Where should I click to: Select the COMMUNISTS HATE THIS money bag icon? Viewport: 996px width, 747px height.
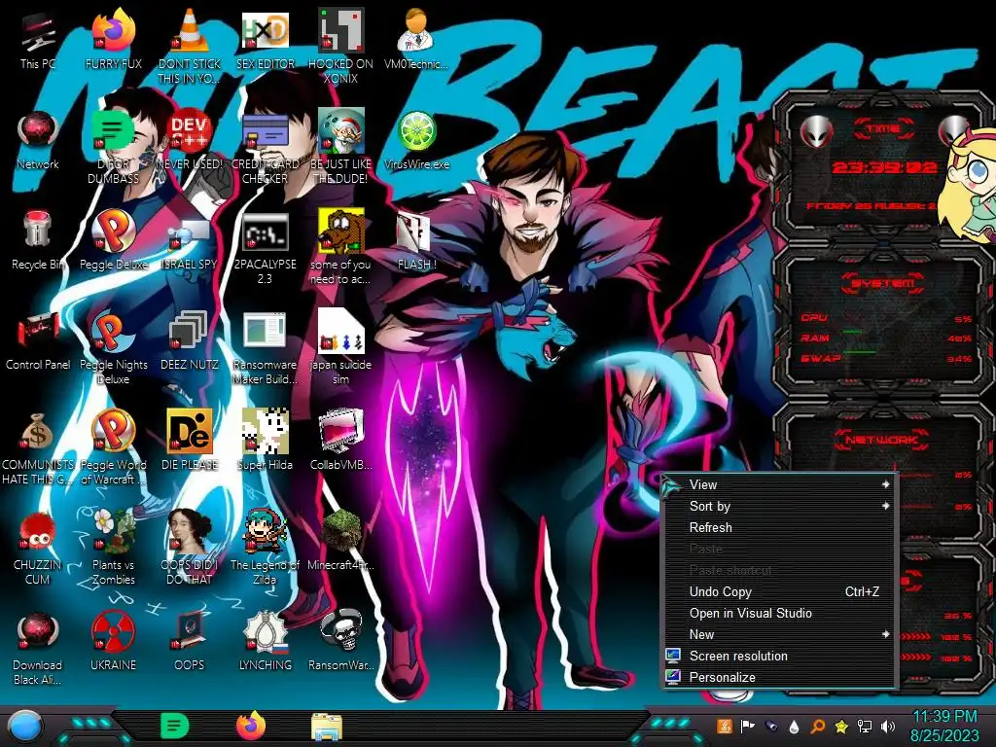[x=38, y=448]
